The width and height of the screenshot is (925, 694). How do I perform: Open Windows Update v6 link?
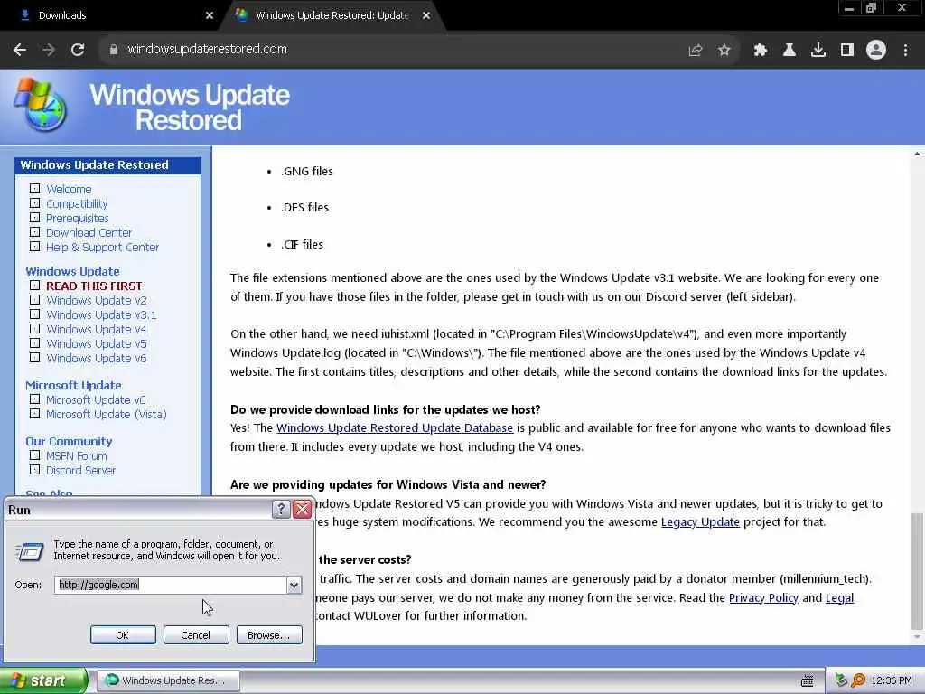click(x=96, y=358)
